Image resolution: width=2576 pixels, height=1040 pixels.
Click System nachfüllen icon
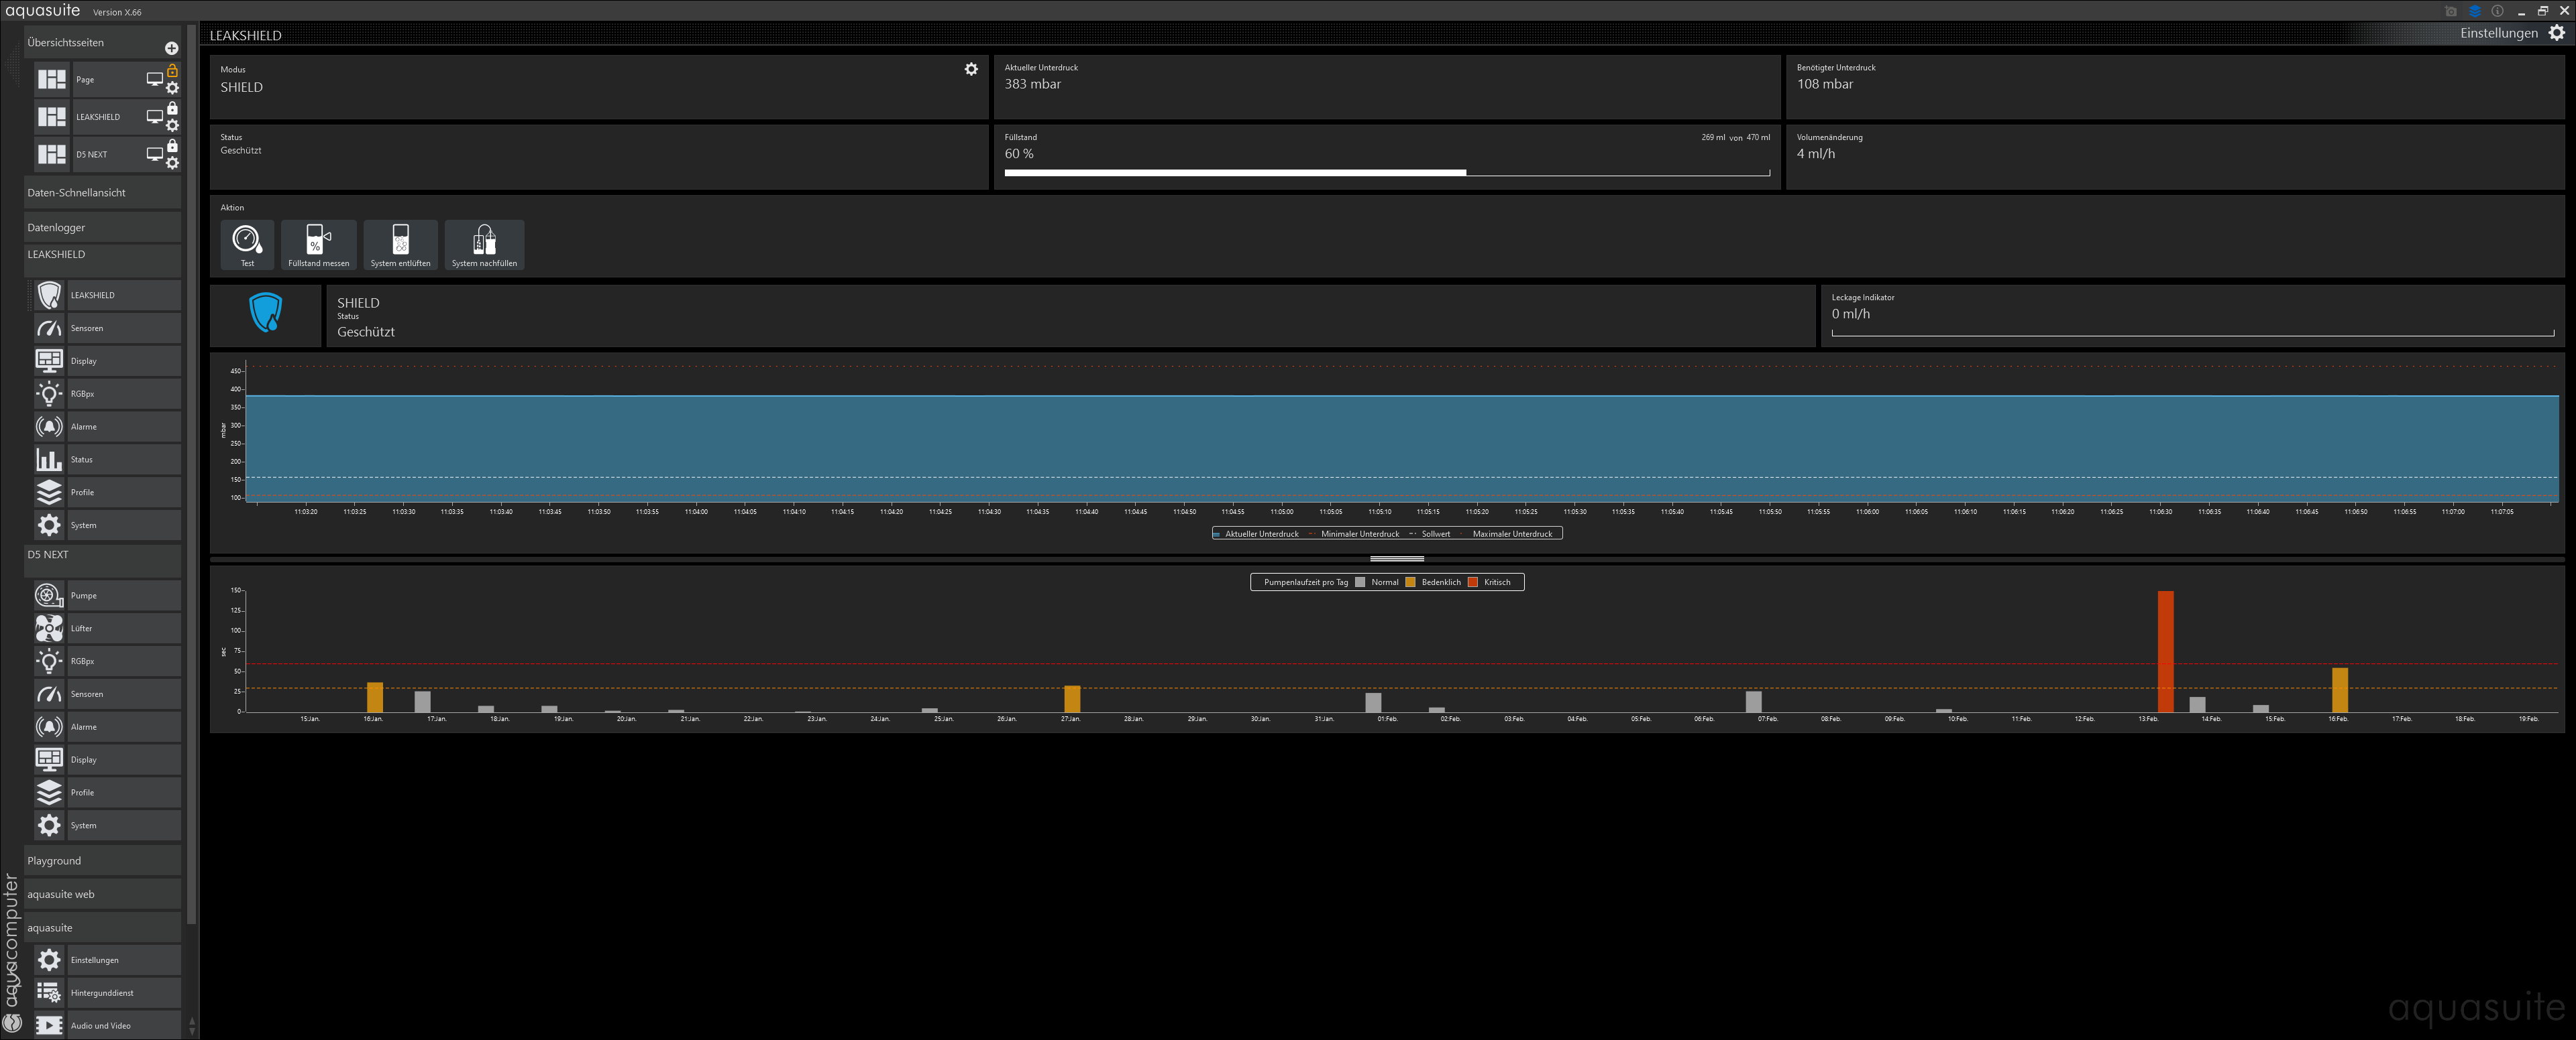tap(484, 244)
